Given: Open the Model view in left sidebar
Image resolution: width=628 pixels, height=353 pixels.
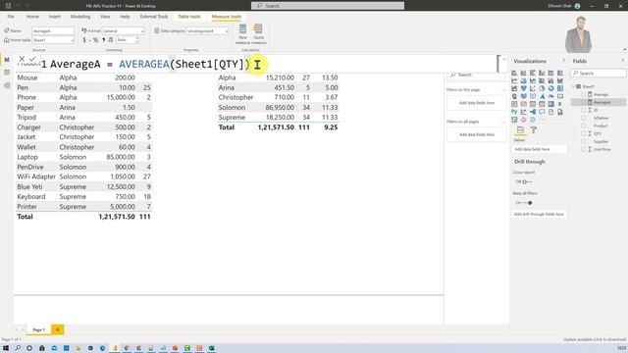Looking at the screenshot, I should 7,85.
